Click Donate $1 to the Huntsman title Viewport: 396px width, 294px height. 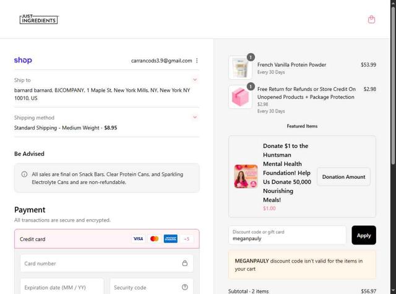click(x=287, y=173)
